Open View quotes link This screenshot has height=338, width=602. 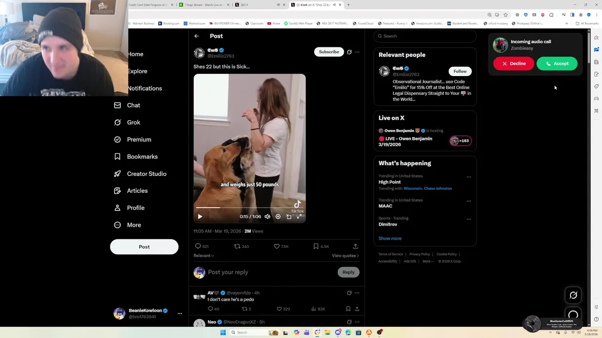point(345,256)
